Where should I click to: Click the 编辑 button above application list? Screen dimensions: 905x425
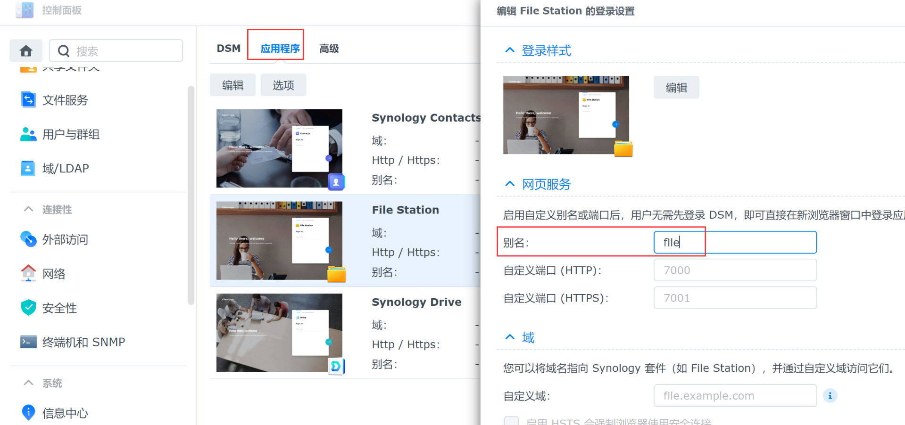click(x=232, y=85)
